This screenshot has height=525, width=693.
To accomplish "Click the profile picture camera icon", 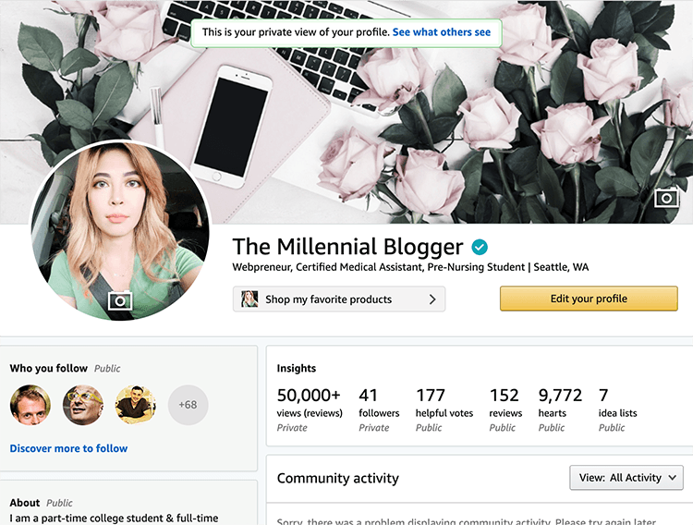I will [x=120, y=300].
